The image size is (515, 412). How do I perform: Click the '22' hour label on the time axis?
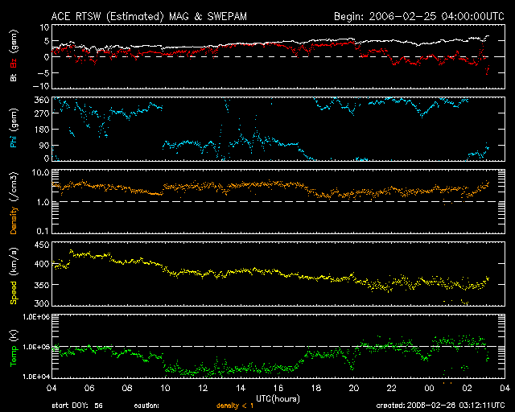pyautogui.click(x=392, y=388)
